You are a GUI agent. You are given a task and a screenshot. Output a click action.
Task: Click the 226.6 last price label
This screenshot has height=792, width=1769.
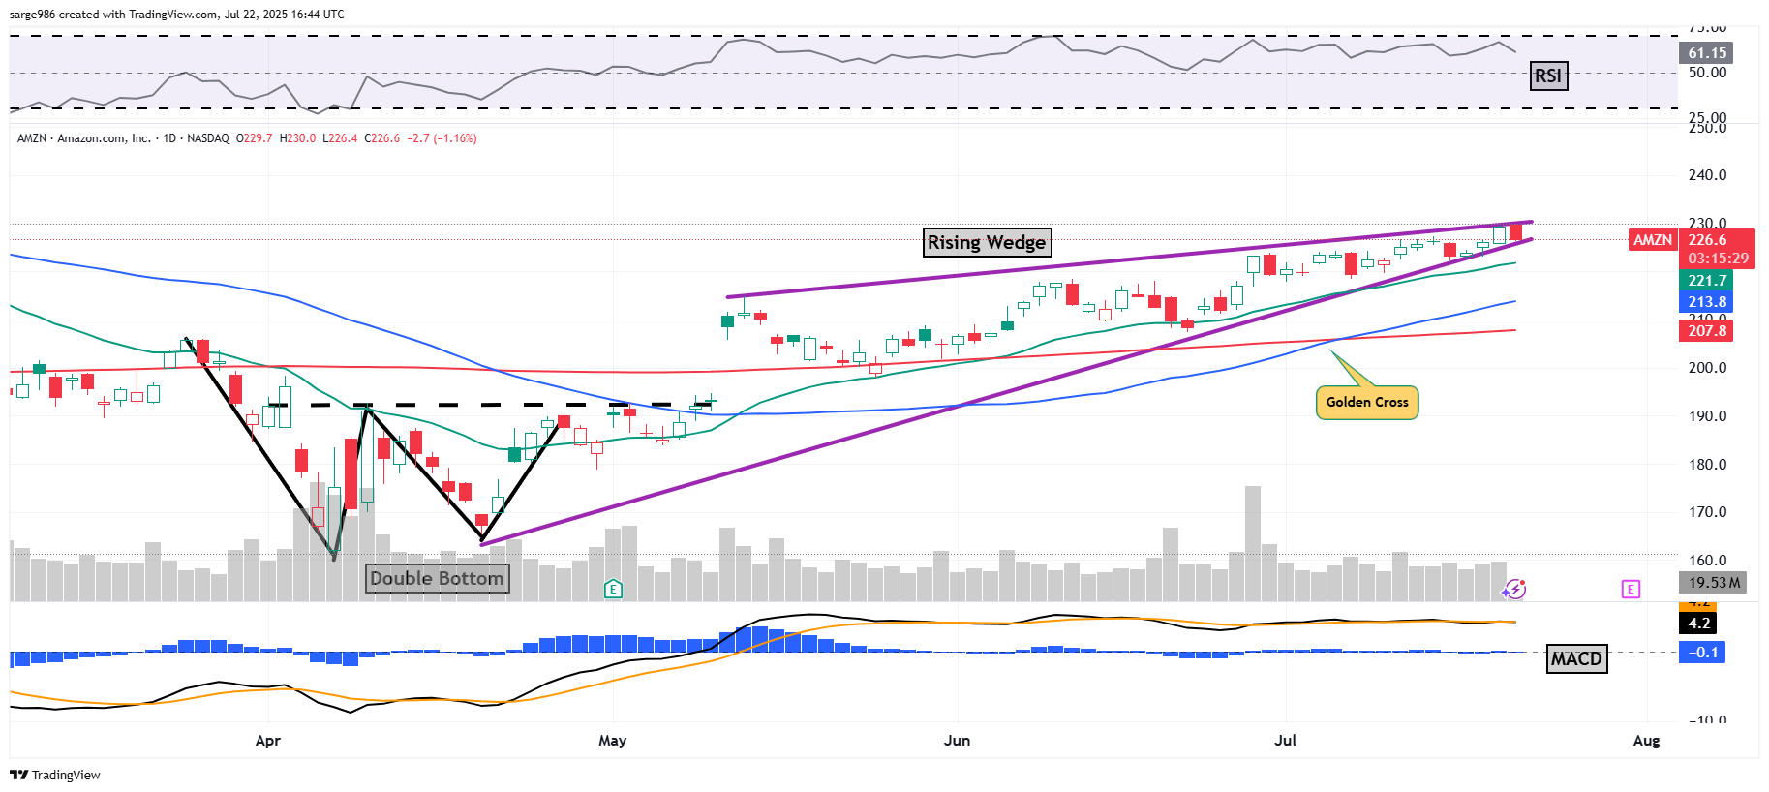tap(1707, 239)
